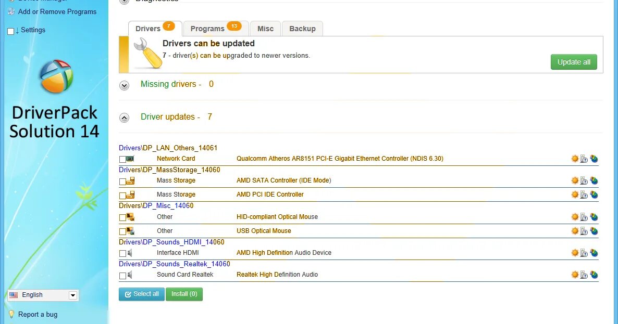The image size is (618, 324).
Task: Click AMD SATA Controller (IDE Mode) text
Action: pos(284,180)
